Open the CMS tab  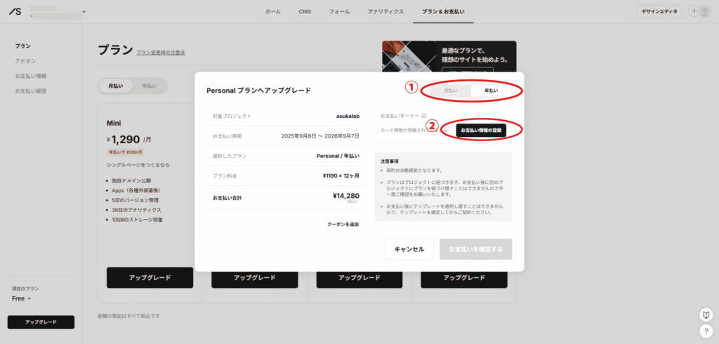click(x=305, y=12)
